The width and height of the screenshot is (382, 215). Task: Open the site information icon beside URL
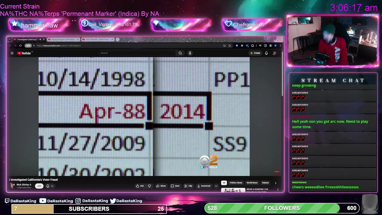click(34, 46)
